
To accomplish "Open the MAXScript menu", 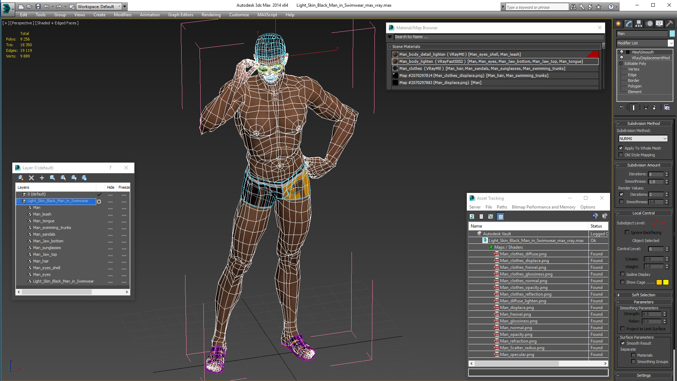I will click(x=267, y=15).
